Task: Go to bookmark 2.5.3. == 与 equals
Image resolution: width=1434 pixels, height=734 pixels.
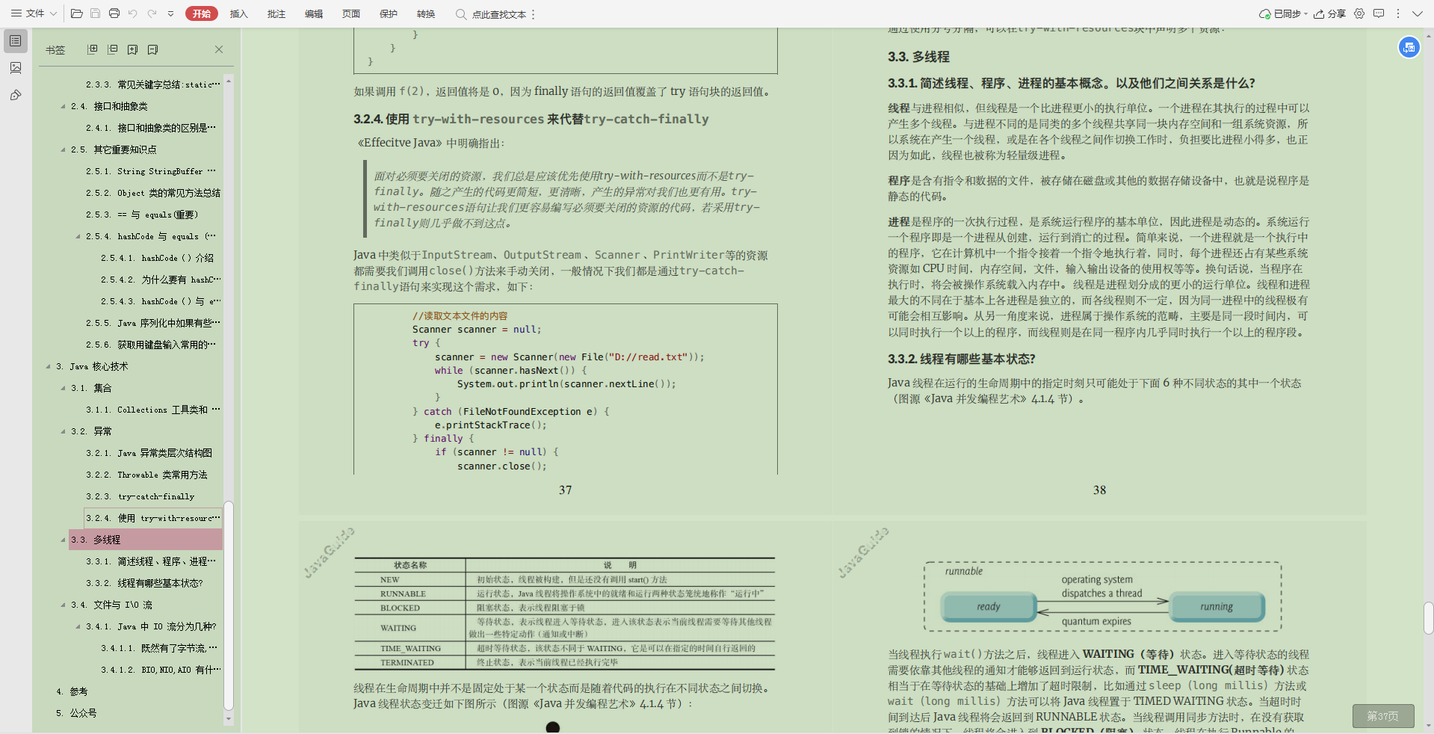Action: [x=143, y=215]
